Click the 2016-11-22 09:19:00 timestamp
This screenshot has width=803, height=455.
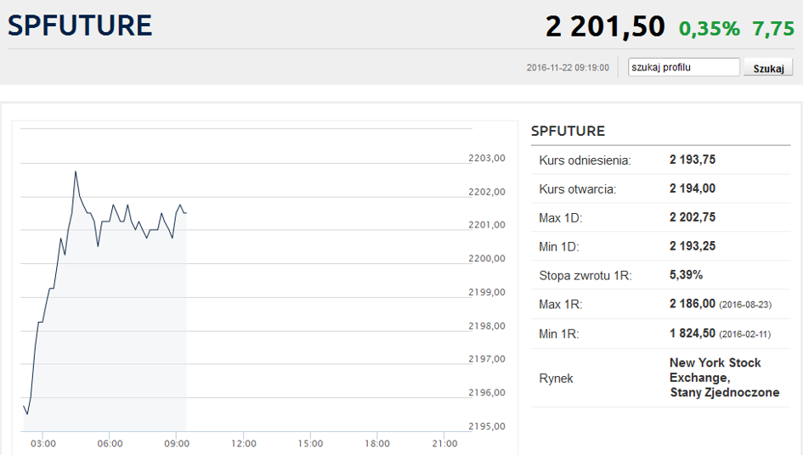[x=568, y=68]
